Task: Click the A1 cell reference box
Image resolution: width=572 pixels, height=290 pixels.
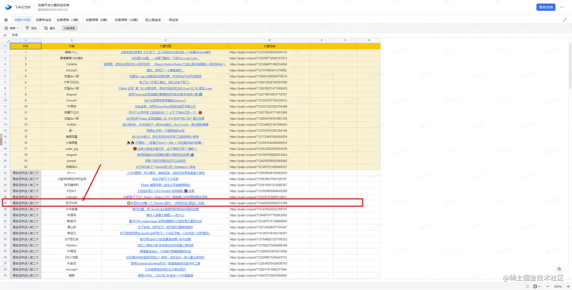Action: [x=5, y=35]
